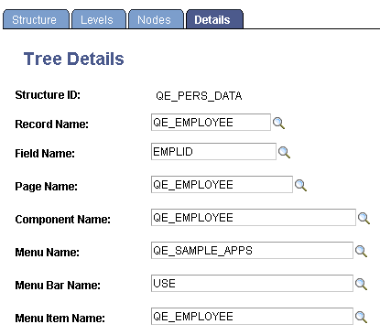
Task: Open lookup for Record Name field
Action: 278,124
